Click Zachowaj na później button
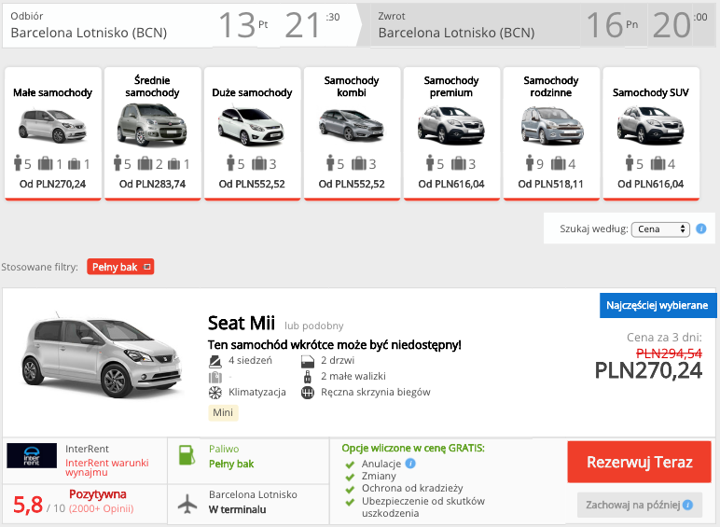 point(639,505)
